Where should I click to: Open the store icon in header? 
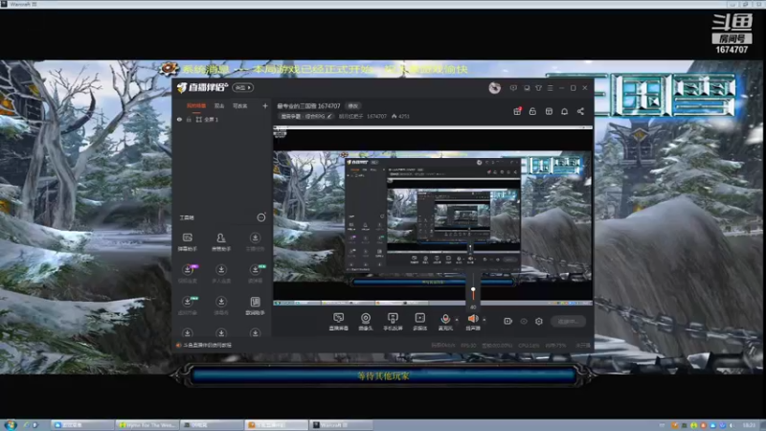[549, 111]
